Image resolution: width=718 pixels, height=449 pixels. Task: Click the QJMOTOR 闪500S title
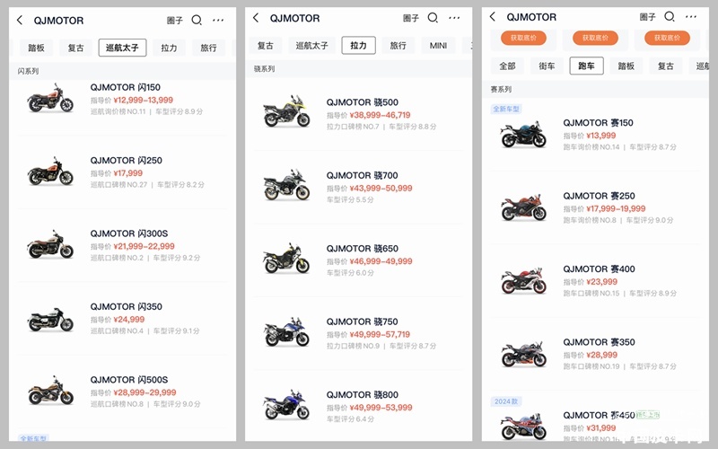pyautogui.click(x=129, y=380)
